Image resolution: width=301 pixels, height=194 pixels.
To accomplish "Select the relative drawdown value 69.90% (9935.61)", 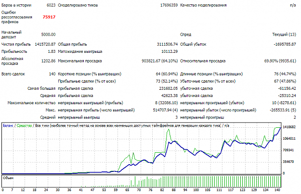I will [x=280, y=61].
